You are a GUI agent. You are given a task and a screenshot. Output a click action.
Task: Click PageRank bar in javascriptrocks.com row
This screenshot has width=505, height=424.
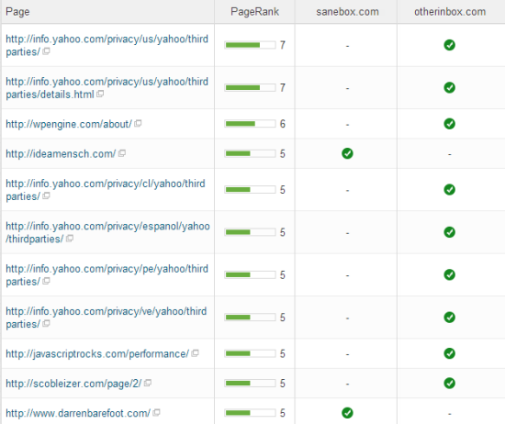click(250, 353)
